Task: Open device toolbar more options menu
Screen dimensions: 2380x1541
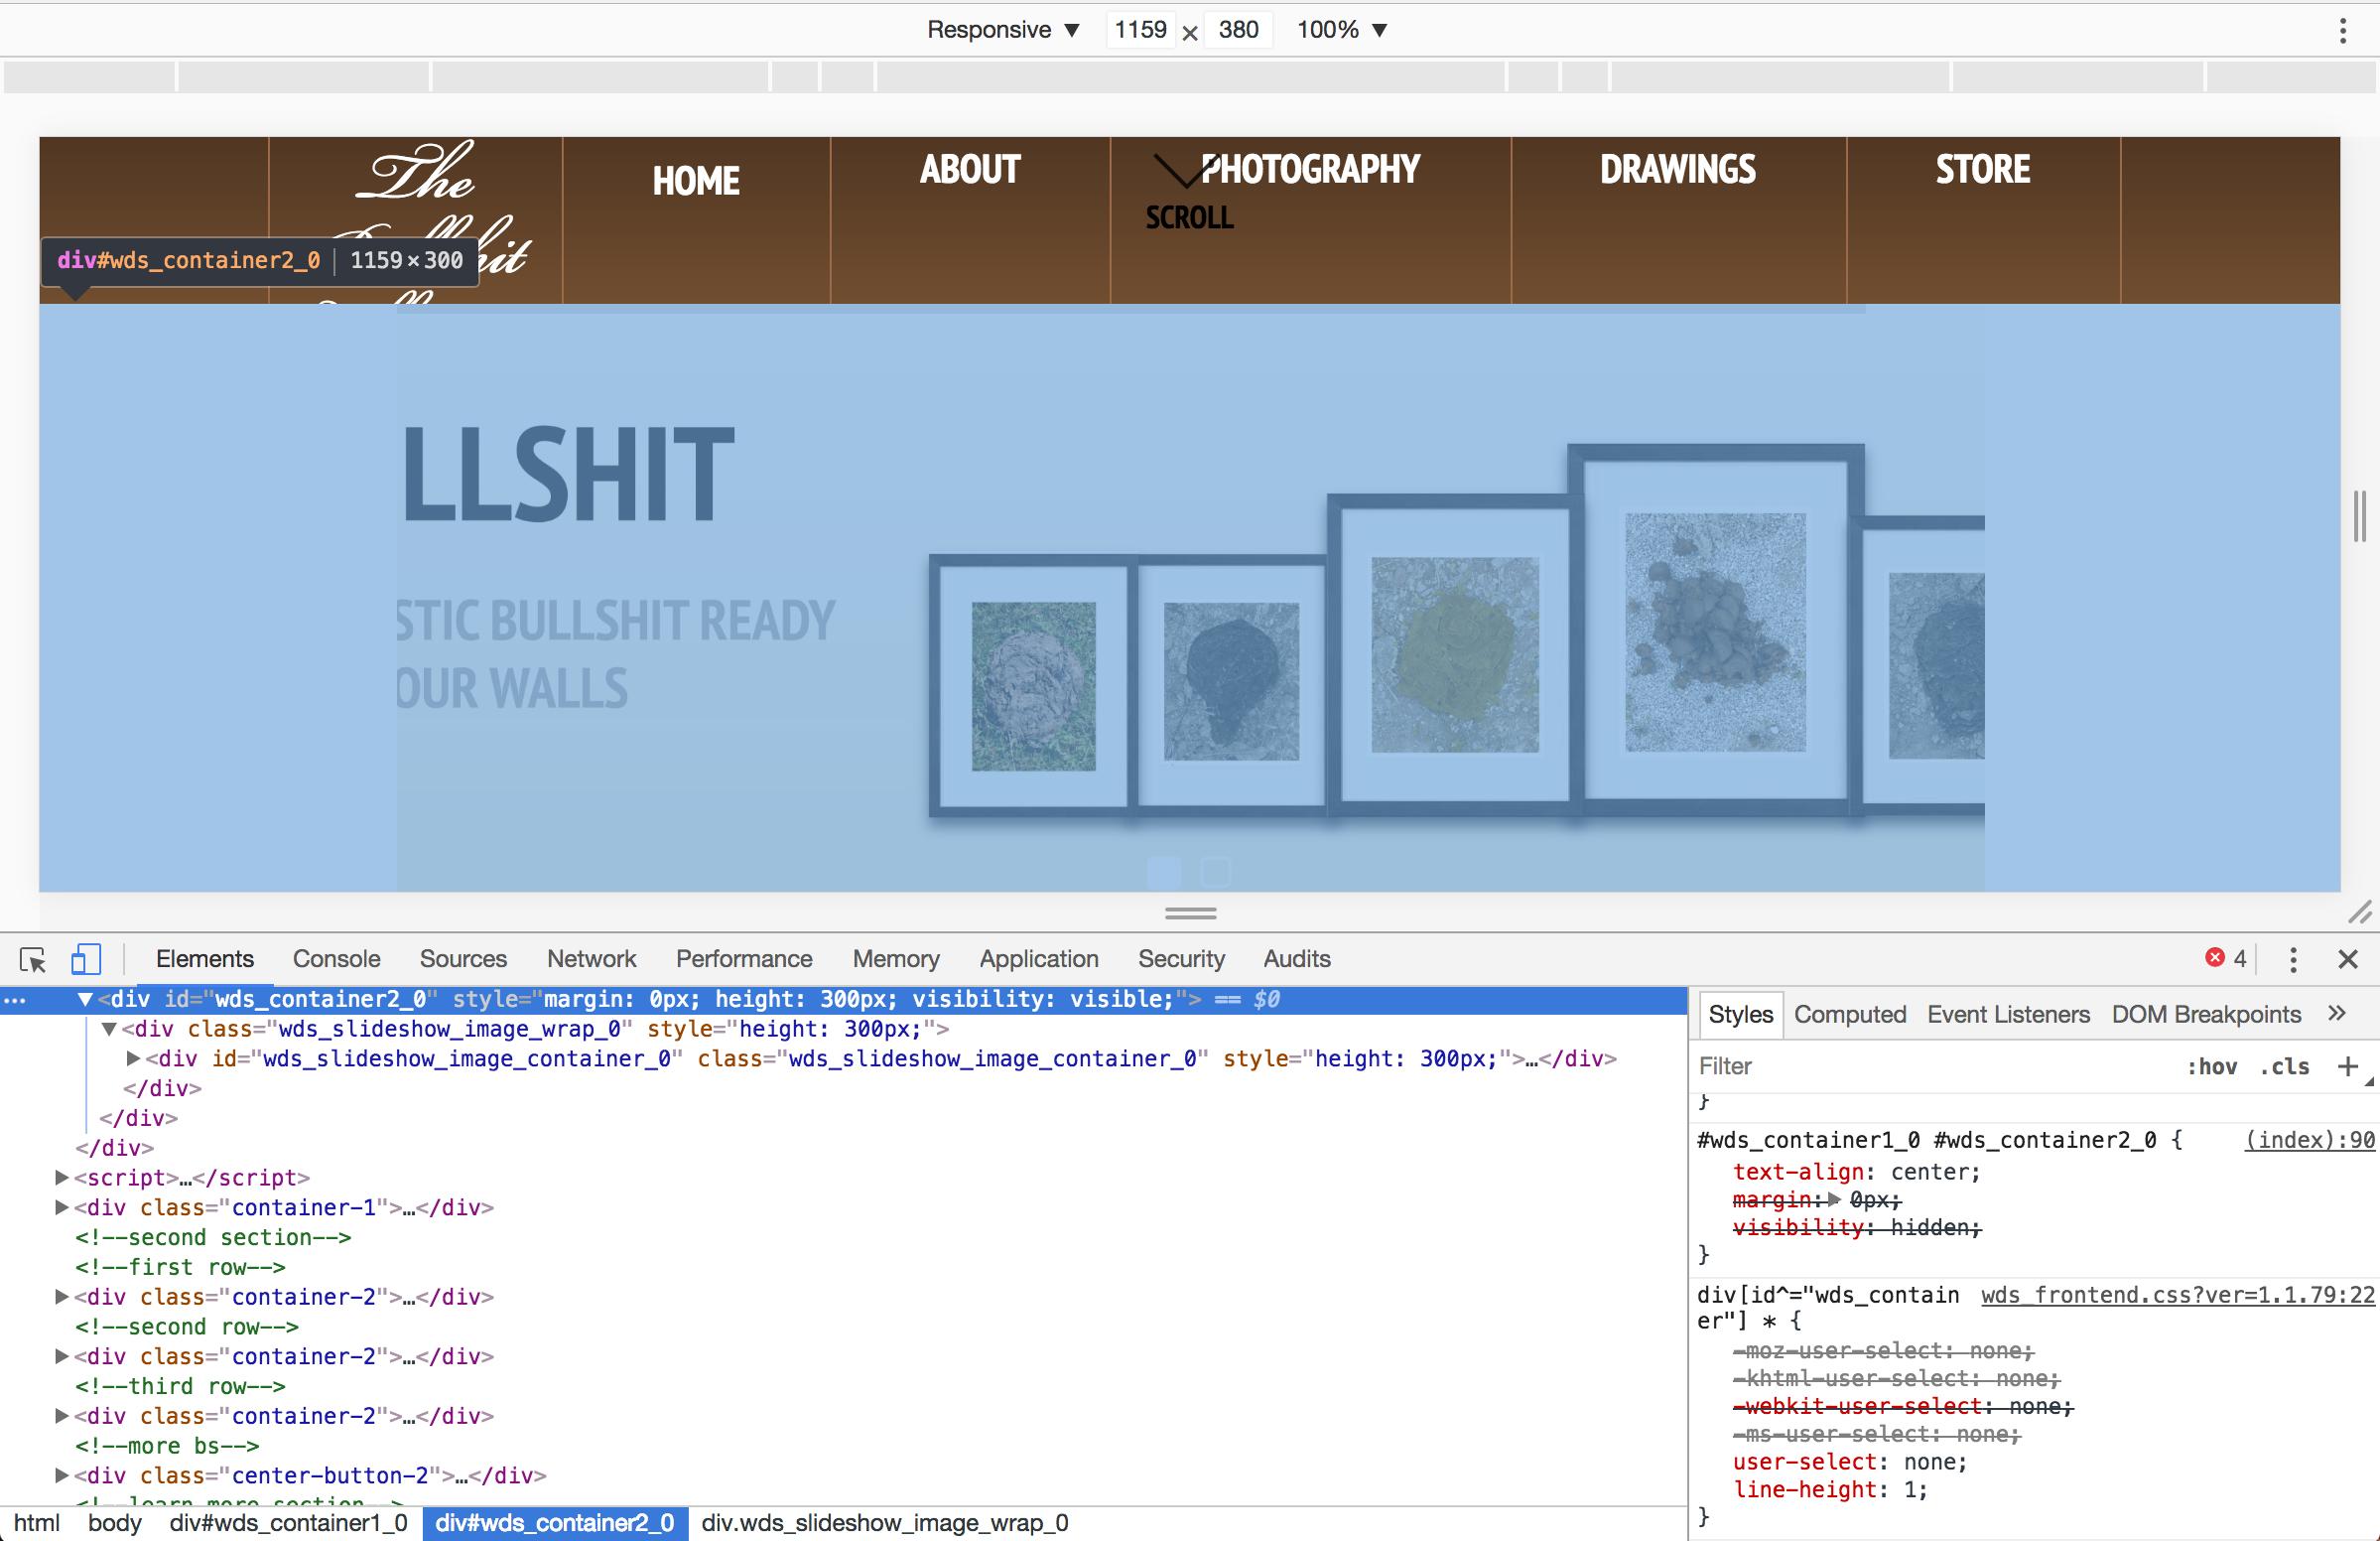Action: (2342, 31)
